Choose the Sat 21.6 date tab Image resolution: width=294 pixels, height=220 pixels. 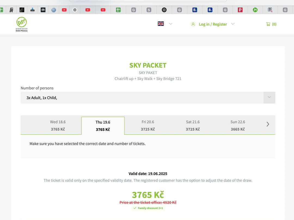(193, 125)
